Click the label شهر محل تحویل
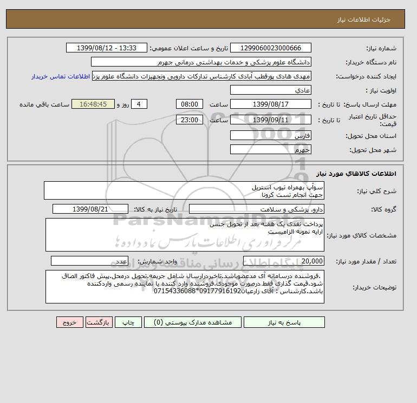Viewport: 417px width, 403px height. (x=373, y=150)
